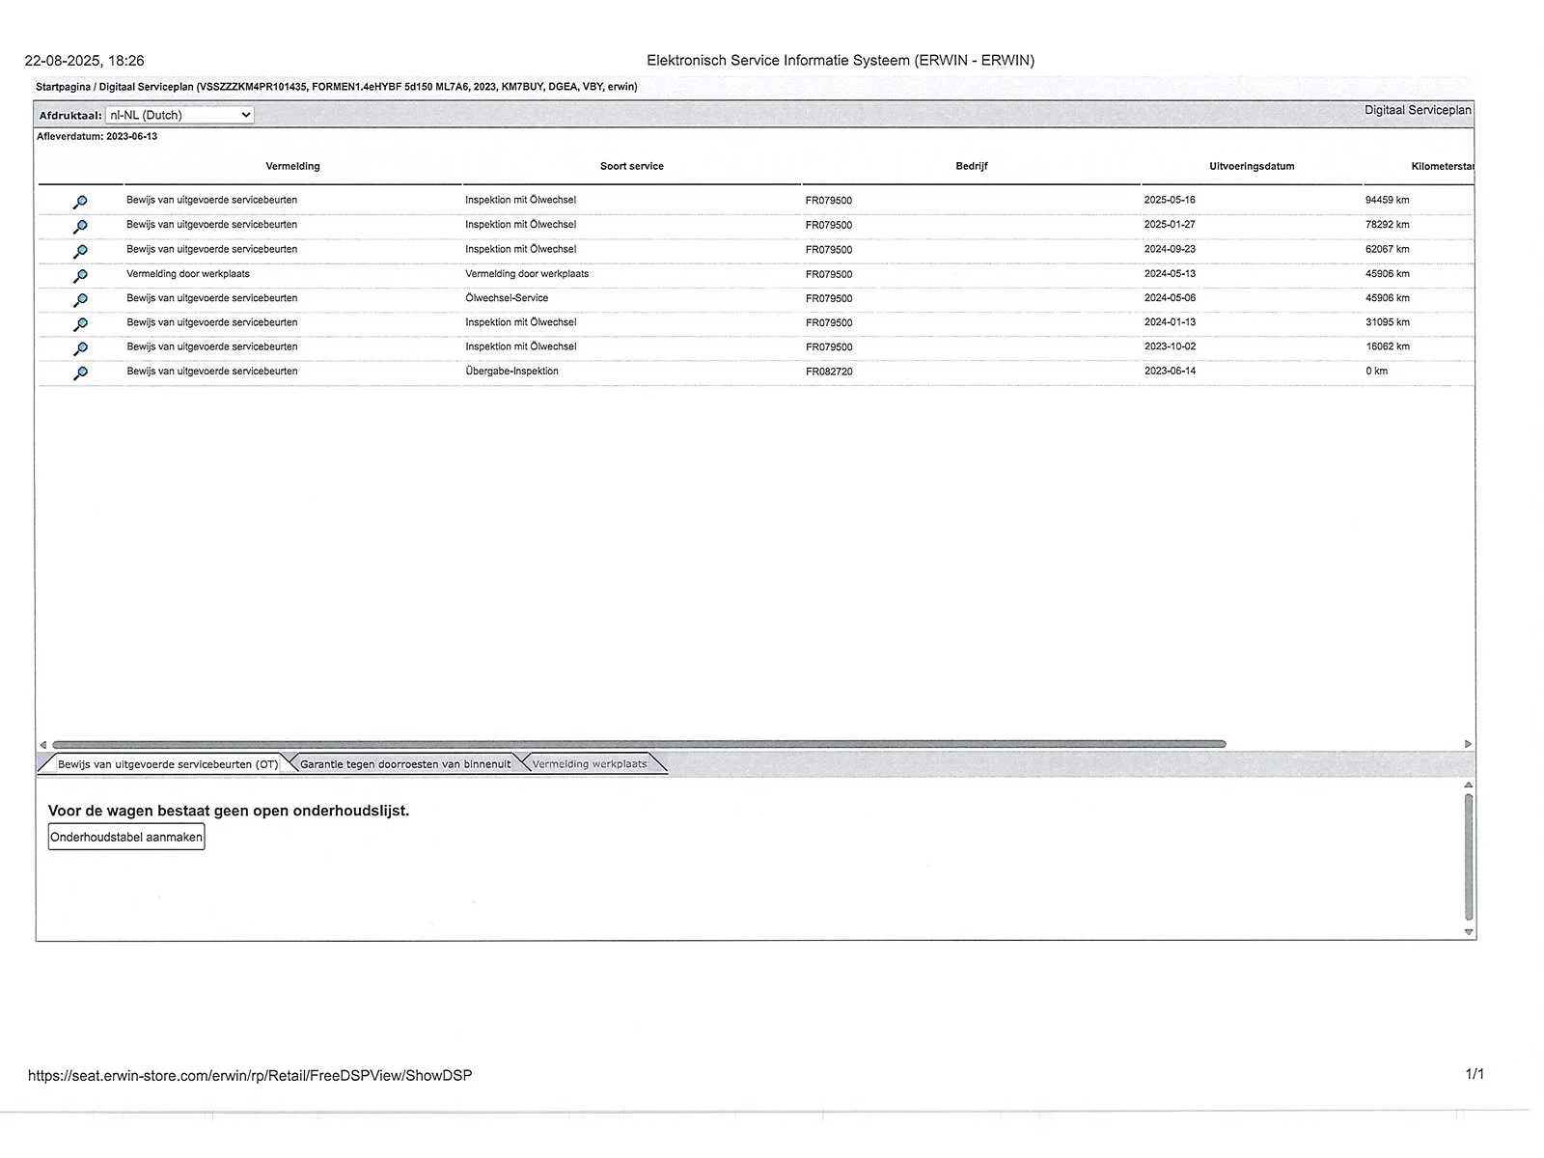Click magnifier icon for 78292 km entry
Screen dimensions: 1544x1158
coord(80,227)
